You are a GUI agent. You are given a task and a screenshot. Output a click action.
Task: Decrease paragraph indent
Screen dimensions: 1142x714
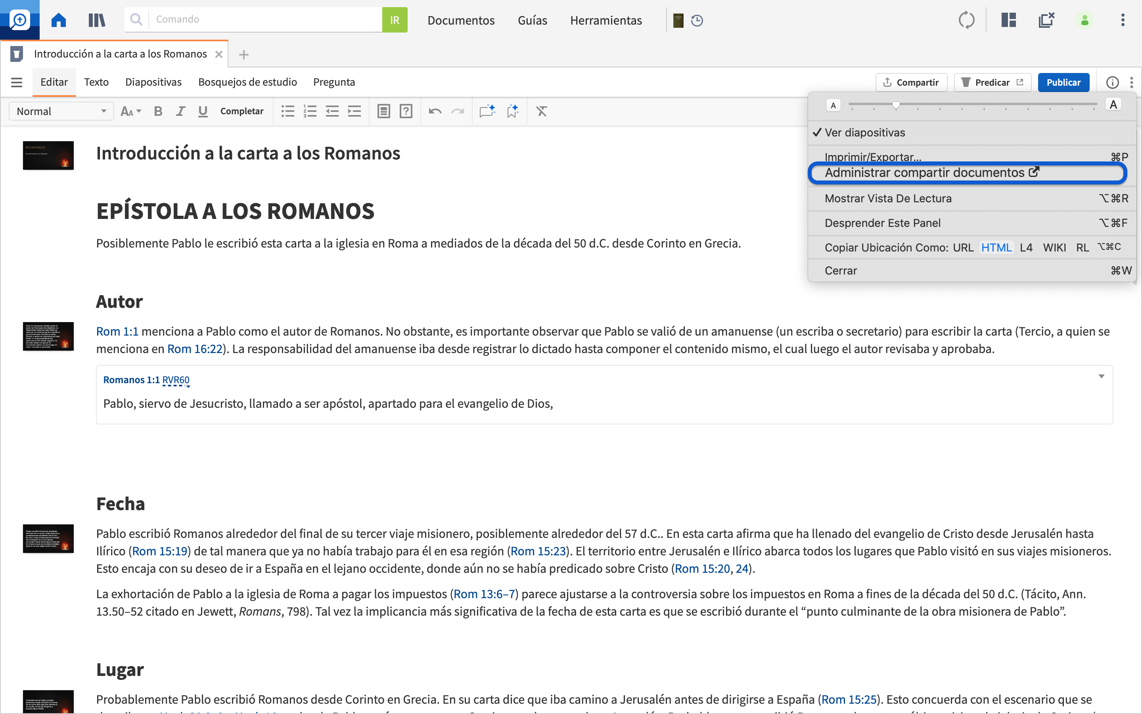pos(332,111)
